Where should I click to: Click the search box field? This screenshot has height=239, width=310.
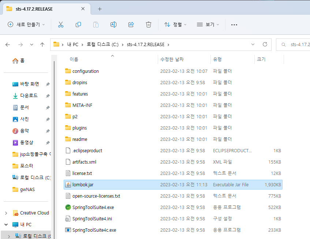coord(294,45)
